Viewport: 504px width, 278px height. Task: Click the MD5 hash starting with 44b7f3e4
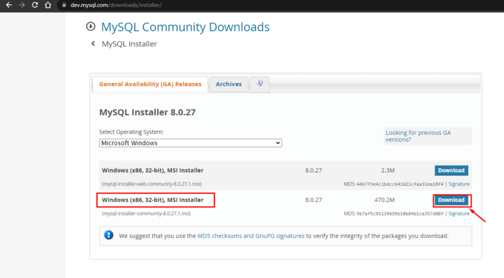coord(400,184)
